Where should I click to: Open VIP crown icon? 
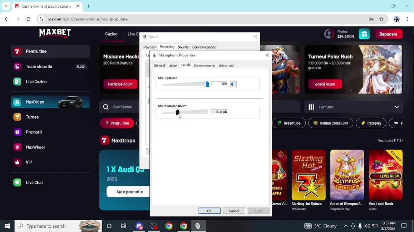(17, 162)
